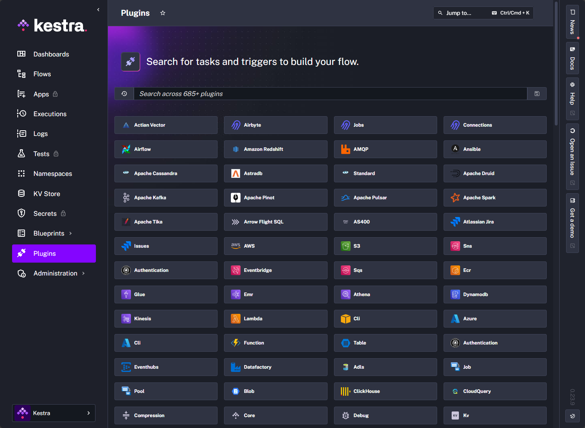
Task: Open the Docs side tab
Action: pyautogui.click(x=573, y=58)
